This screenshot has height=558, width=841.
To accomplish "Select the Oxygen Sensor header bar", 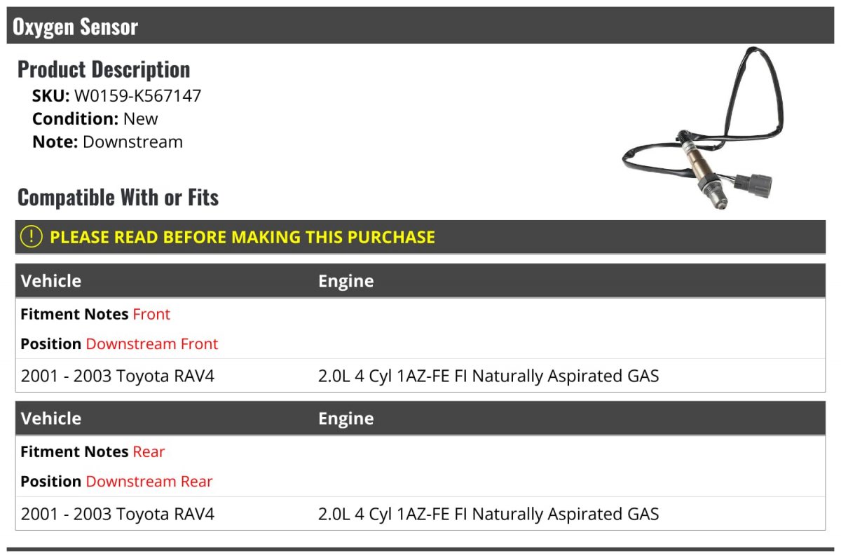I will (x=420, y=26).
